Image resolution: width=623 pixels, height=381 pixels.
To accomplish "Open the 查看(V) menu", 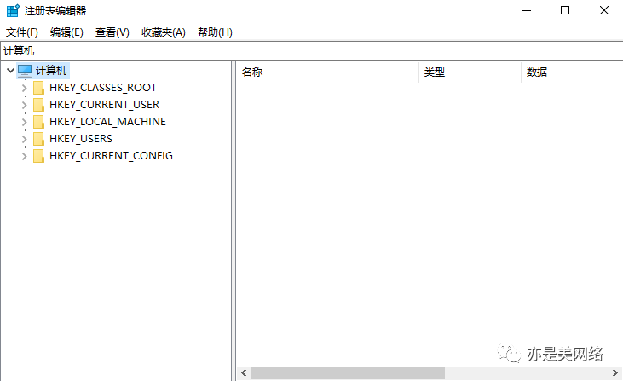I will click(x=112, y=32).
